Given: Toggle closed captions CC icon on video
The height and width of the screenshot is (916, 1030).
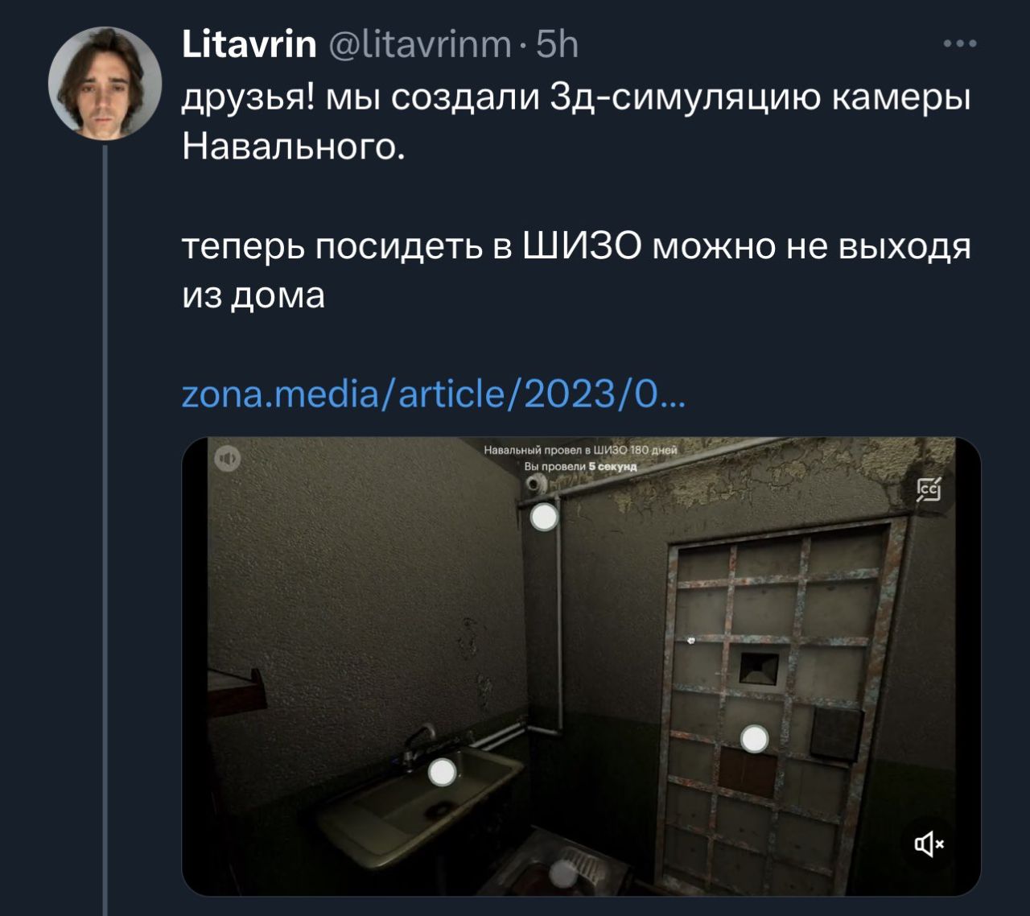Looking at the screenshot, I should tap(929, 488).
